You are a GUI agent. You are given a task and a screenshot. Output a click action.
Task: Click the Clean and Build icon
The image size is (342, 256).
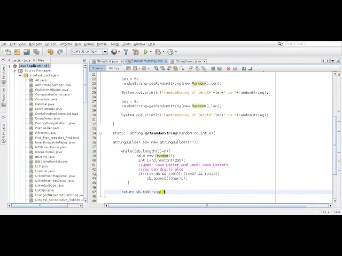pos(136,52)
